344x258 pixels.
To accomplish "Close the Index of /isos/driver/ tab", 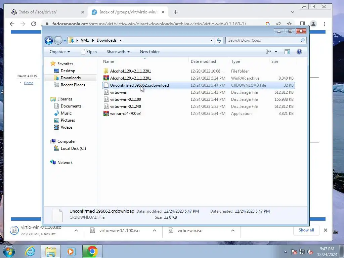I will coord(83,12).
